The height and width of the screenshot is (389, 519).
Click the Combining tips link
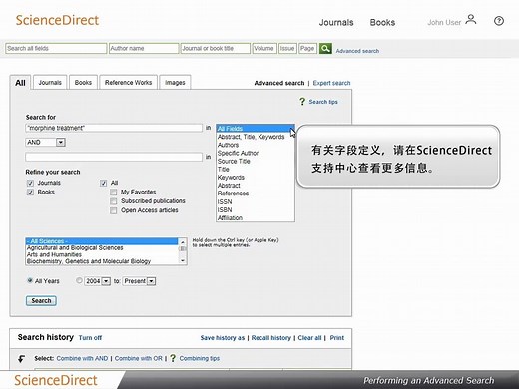pyautogui.click(x=200, y=358)
